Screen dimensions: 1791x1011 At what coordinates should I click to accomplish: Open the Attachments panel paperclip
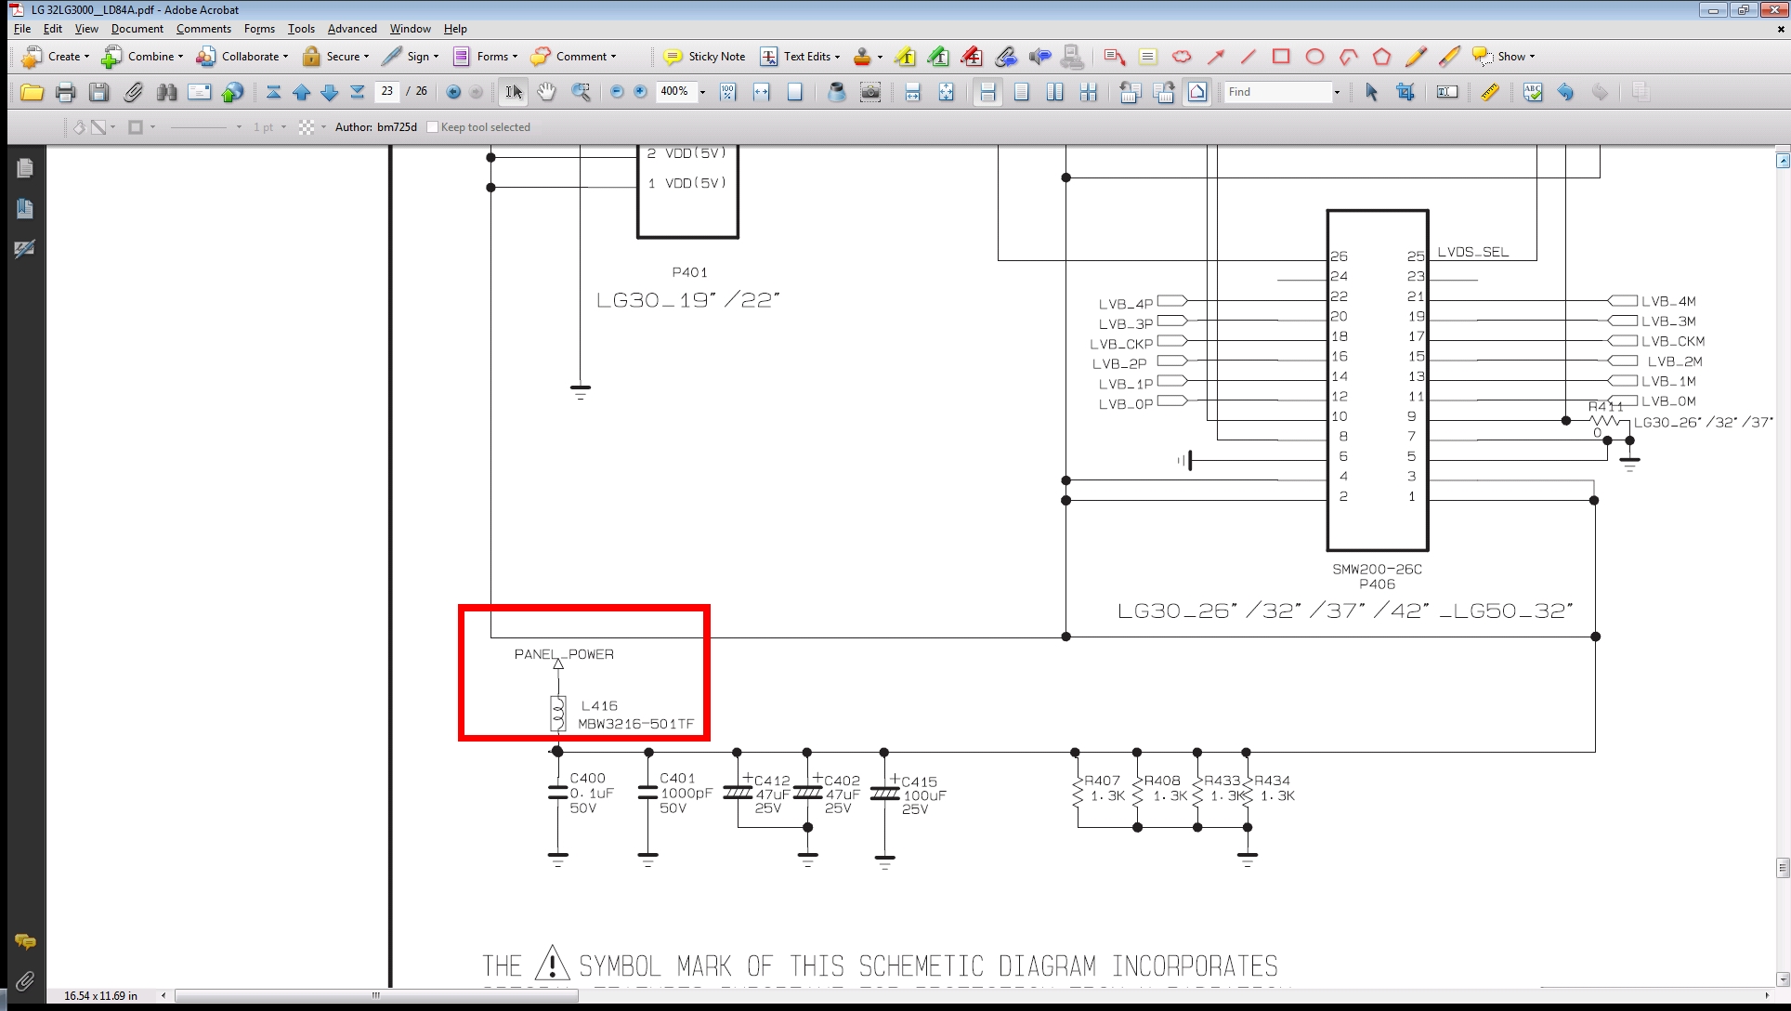pos(25,980)
